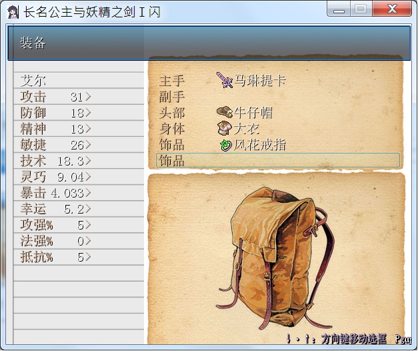The height and width of the screenshot is (351, 418).
Task: Click the 攻强% stat label
Action: click(x=37, y=225)
